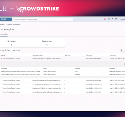Open the jobs clipboard icon in the top bar

[x=109, y=19]
